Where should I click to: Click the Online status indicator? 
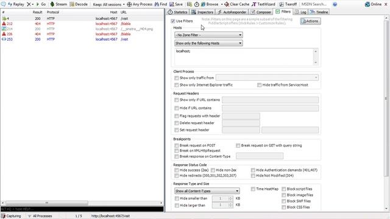click(x=373, y=4)
